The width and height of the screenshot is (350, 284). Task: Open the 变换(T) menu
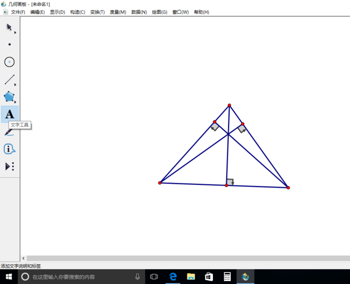(97, 12)
